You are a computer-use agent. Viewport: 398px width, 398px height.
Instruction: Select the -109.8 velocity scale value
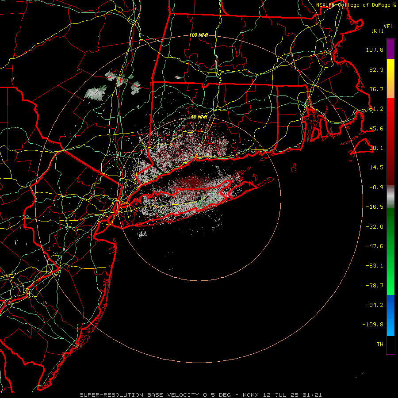[373, 325]
